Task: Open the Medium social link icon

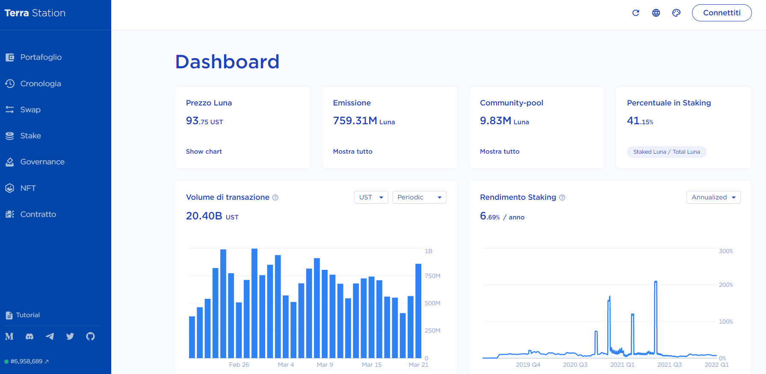Action: click(9, 336)
